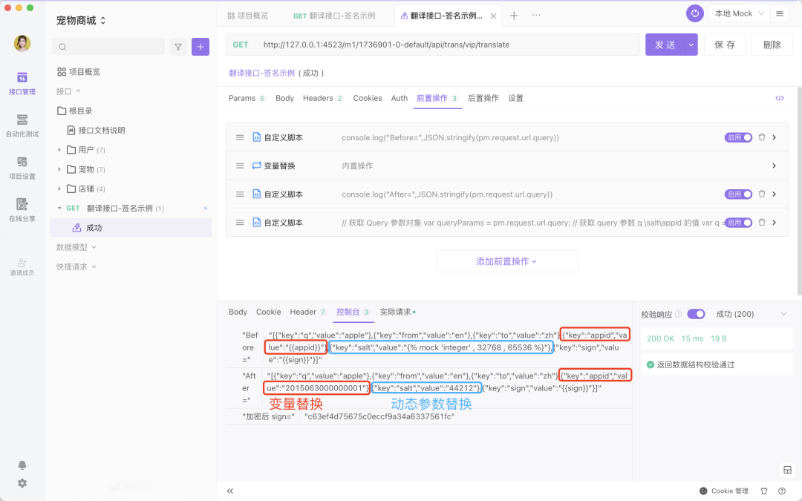Click the 发送 send button
The image size is (802, 501).
coord(667,45)
